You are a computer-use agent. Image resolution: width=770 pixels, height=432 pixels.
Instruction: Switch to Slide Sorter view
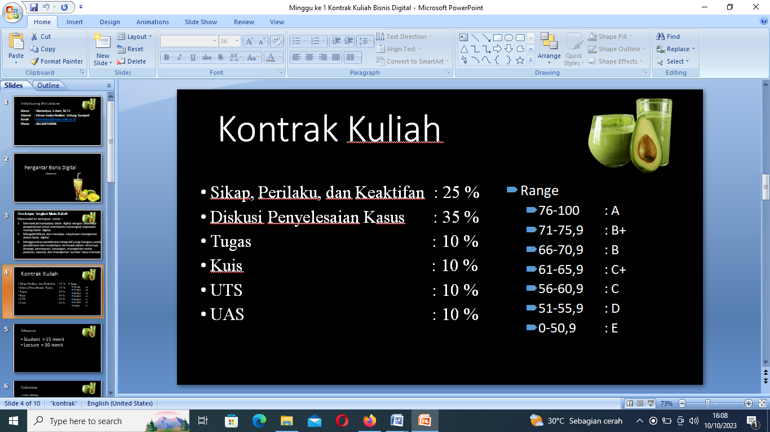(640, 403)
